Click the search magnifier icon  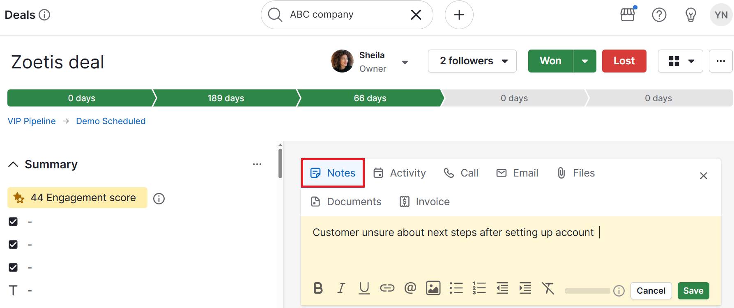coord(275,15)
